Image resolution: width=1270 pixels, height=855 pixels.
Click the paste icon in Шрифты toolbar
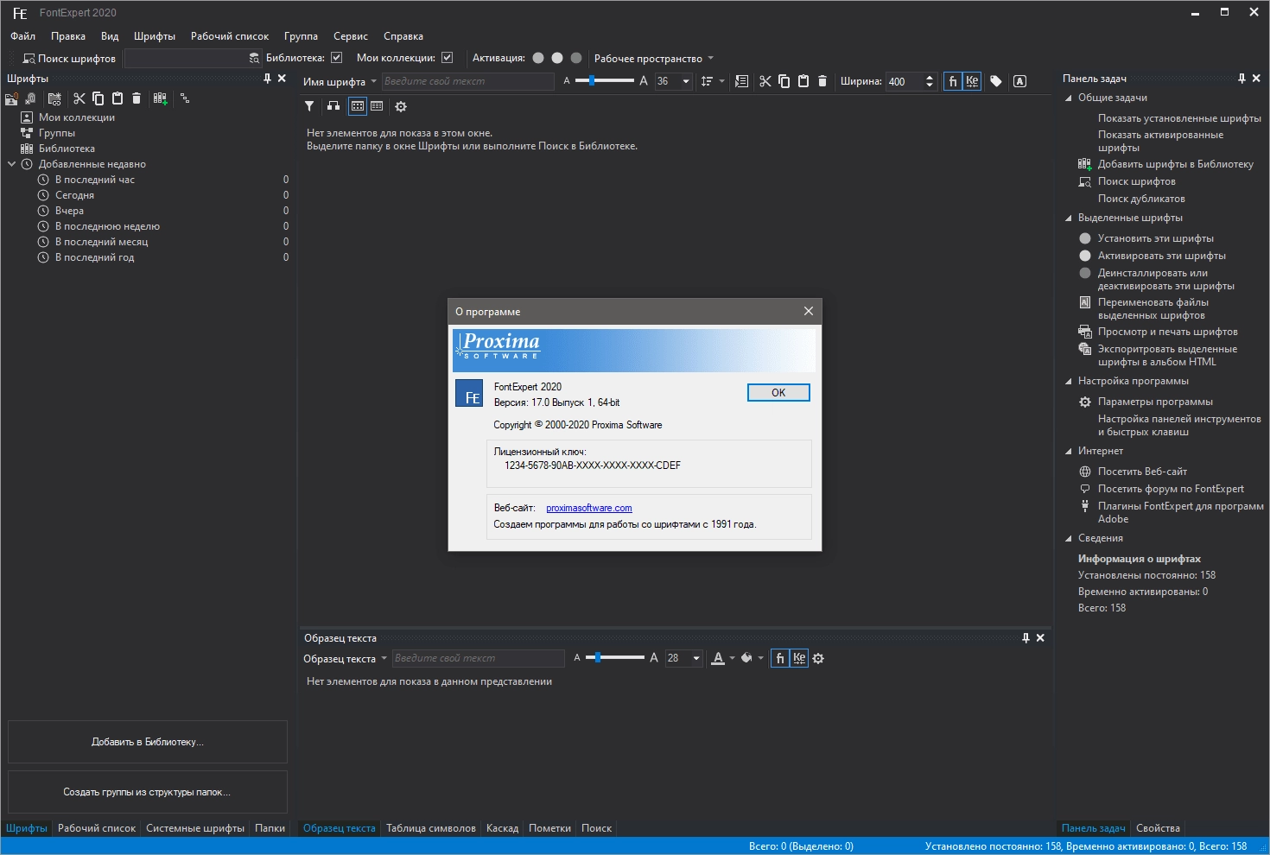click(117, 98)
